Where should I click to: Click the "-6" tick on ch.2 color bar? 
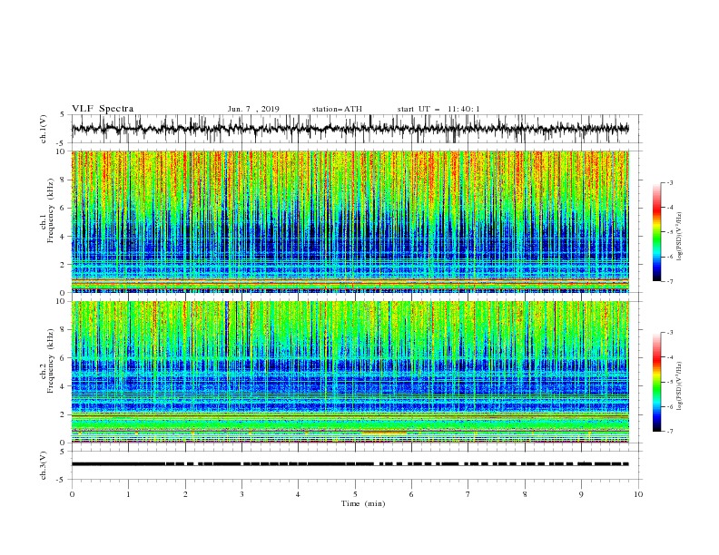pyautogui.click(x=670, y=406)
